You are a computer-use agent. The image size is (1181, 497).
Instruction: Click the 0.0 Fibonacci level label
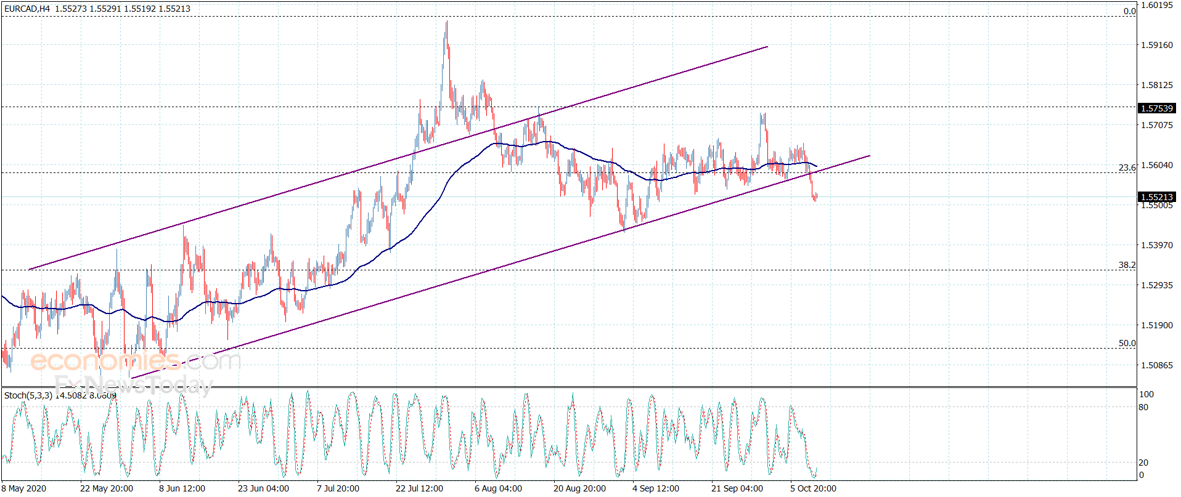coord(1129,11)
